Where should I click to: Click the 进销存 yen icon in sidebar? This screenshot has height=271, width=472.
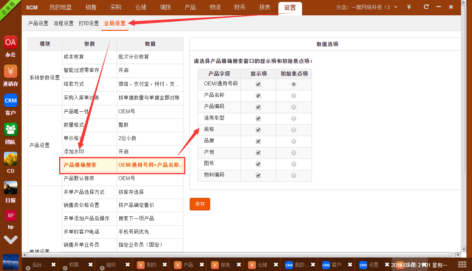tap(11, 71)
